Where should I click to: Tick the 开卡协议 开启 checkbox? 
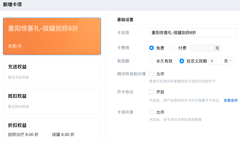point(152,92)
